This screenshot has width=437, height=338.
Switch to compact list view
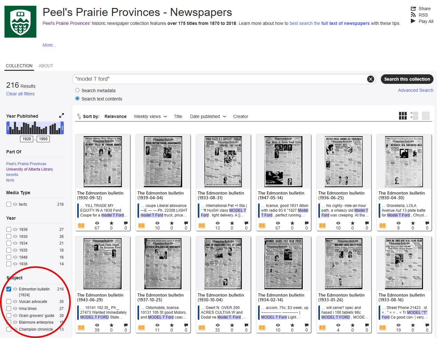click(426, 116)
